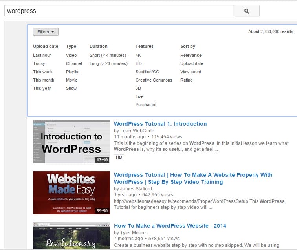This screenshot has height=250, width=297.
Task: Filter uploads by This week
Action: [x=42, y=72]
